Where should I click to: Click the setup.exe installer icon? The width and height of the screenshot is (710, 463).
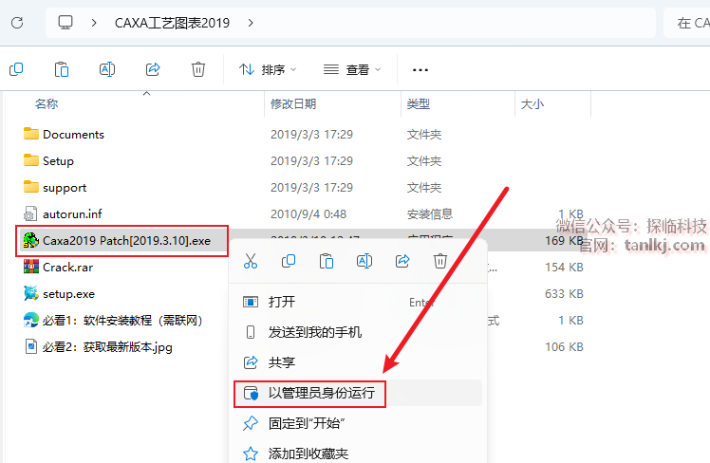pos(30,293)
